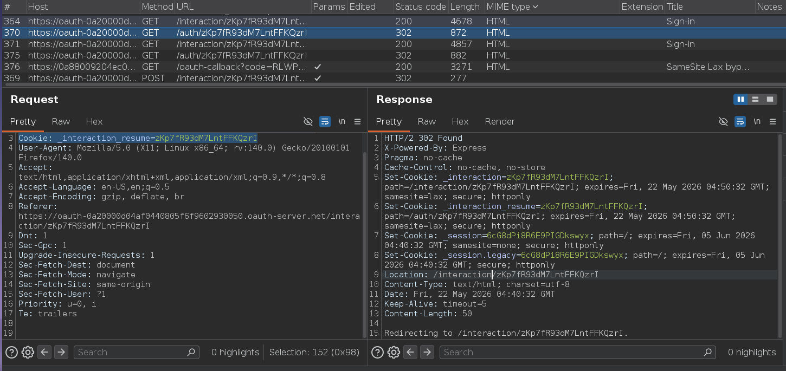Open search settings gear below Request panel
Viewport: 786px width, 371px height.
tap(28, 352)
